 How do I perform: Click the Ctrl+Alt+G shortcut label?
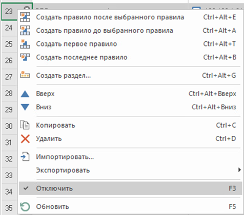coord(219,75)
